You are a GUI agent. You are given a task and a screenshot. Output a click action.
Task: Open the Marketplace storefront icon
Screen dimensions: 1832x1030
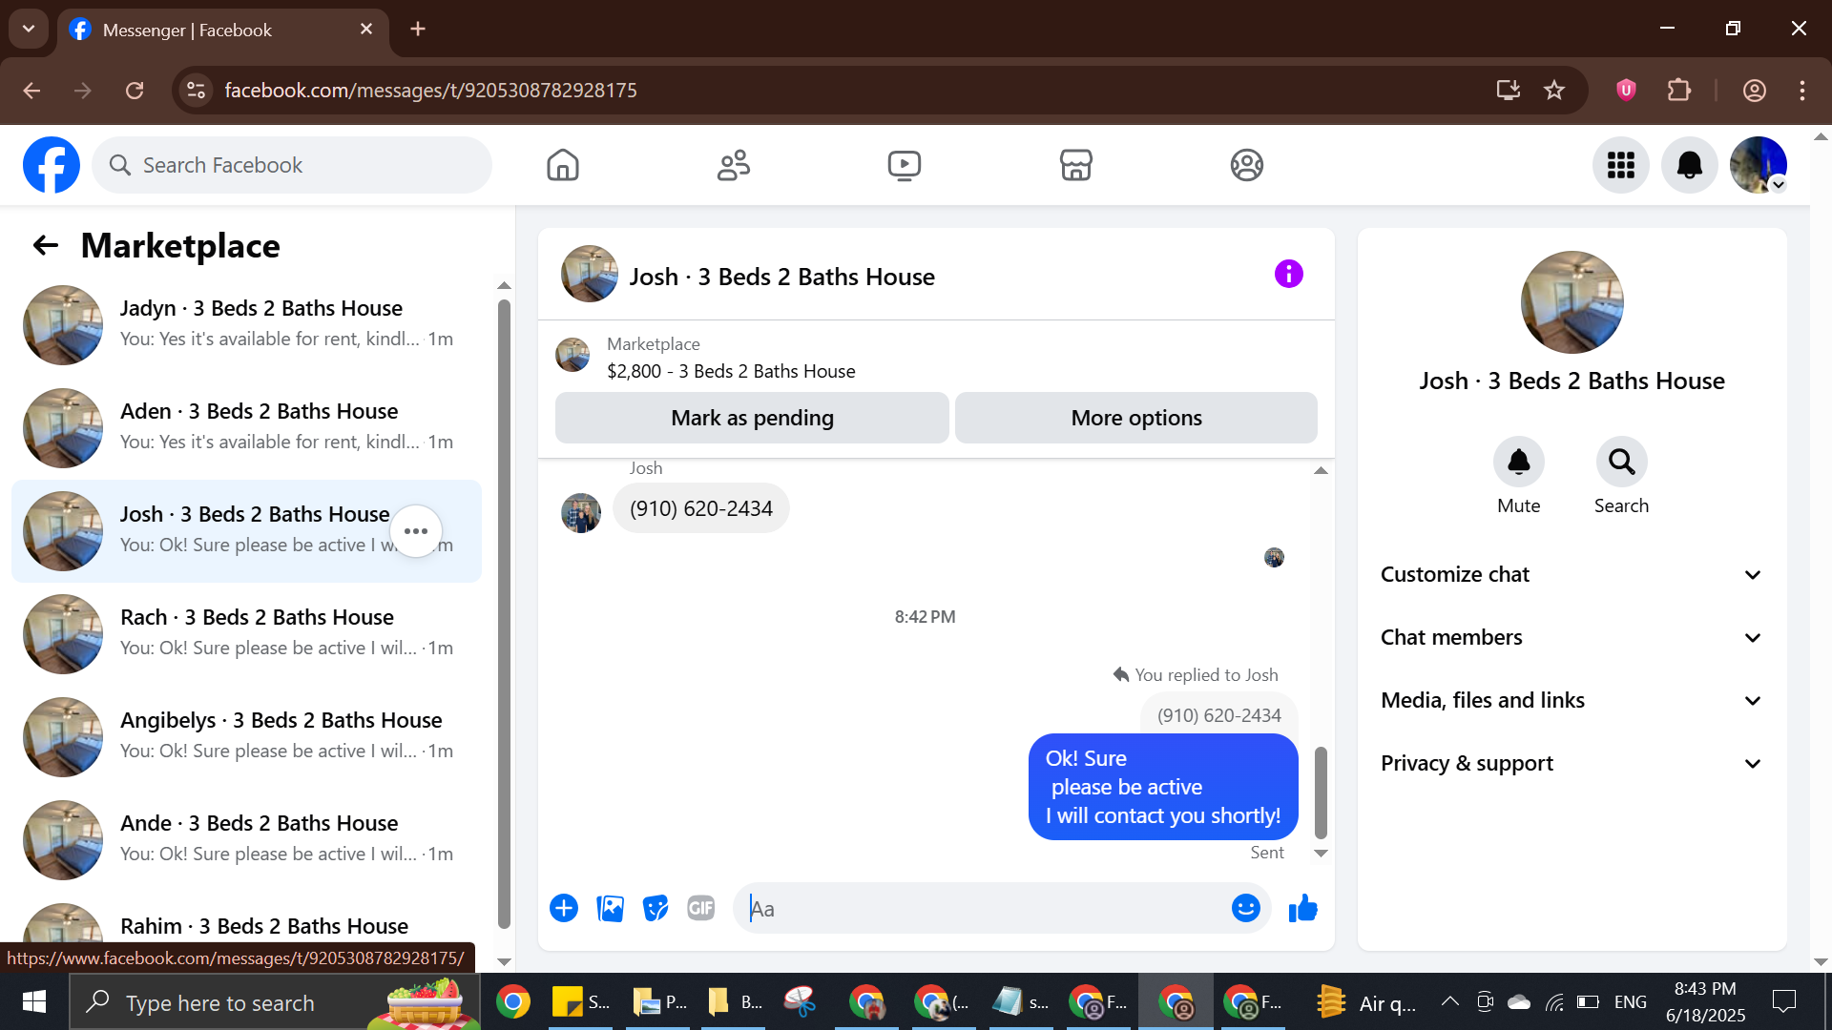[1075, 165]
